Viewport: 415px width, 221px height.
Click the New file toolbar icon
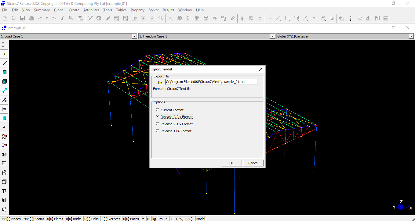(5, 18)
